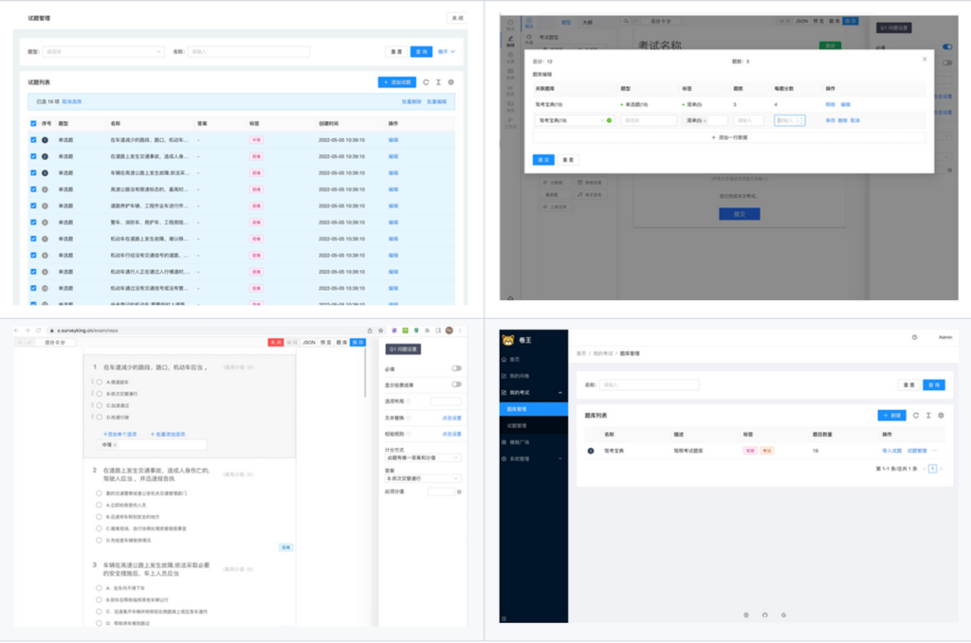The width and height of the screenshot is (971, 643).
Task: Click the 卷王 logo icon
Action: (510, 339)
